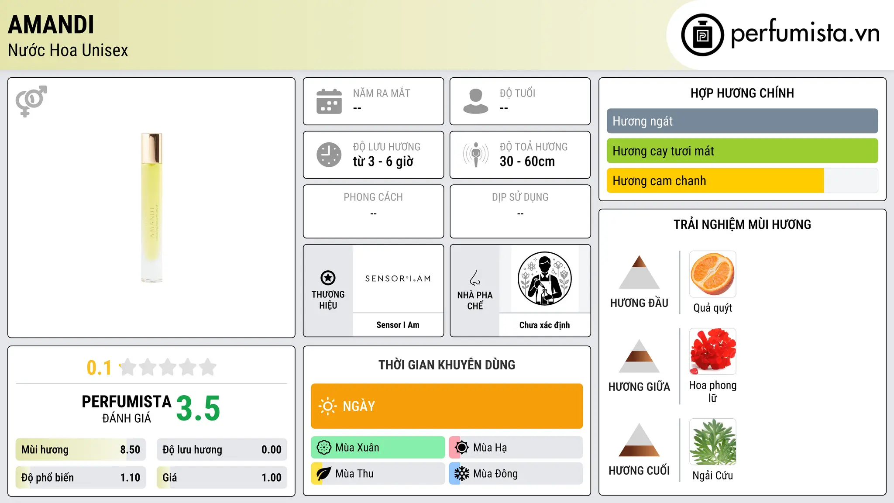Click the perfumista bottle logo icon
This screenshot has height=503, width=894.
pyautogui.click(x=702, y=35)
